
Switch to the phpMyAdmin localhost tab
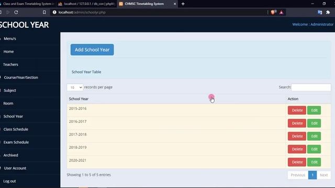(x=86, y=4)
